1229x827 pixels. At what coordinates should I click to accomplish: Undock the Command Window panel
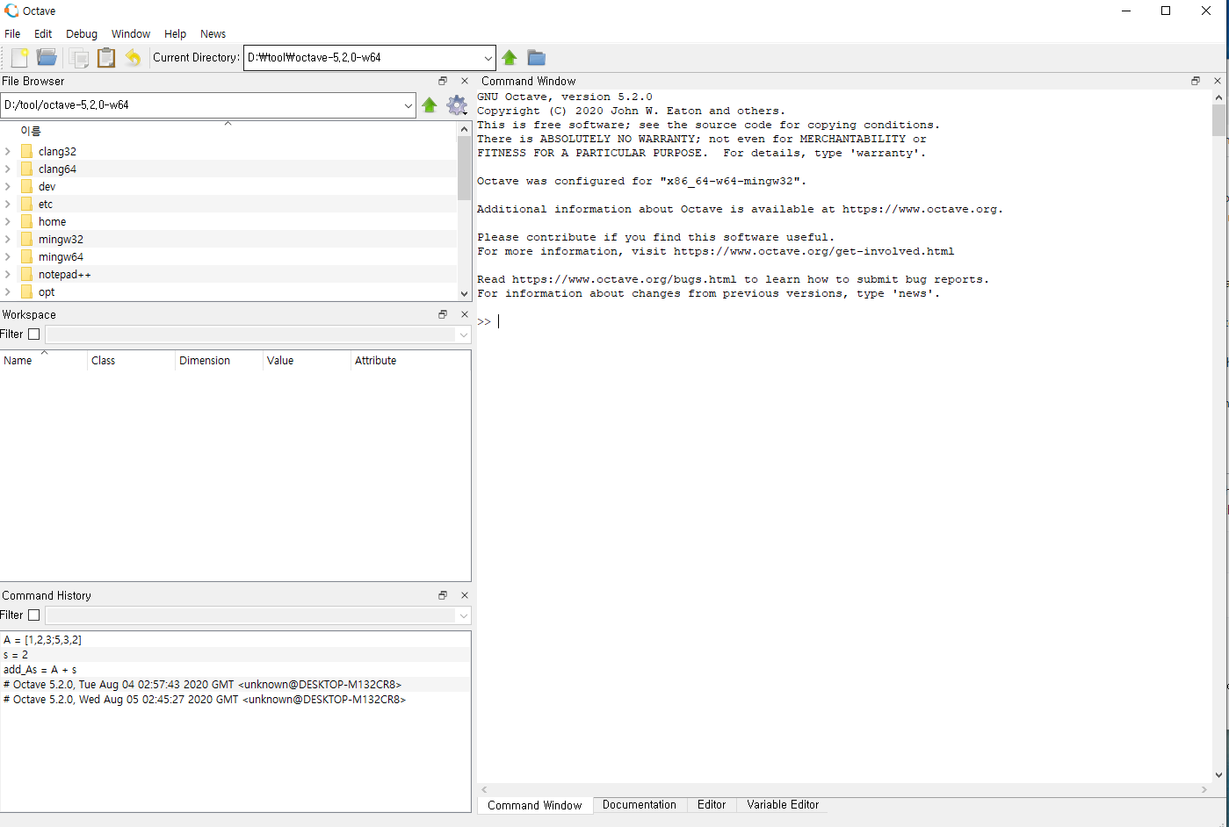coord(1196,81)
